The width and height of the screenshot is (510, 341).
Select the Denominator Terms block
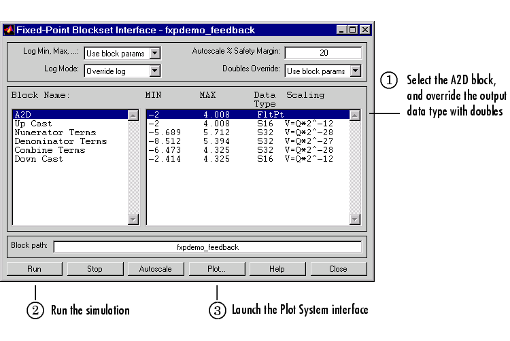click(x=61, y=141)
